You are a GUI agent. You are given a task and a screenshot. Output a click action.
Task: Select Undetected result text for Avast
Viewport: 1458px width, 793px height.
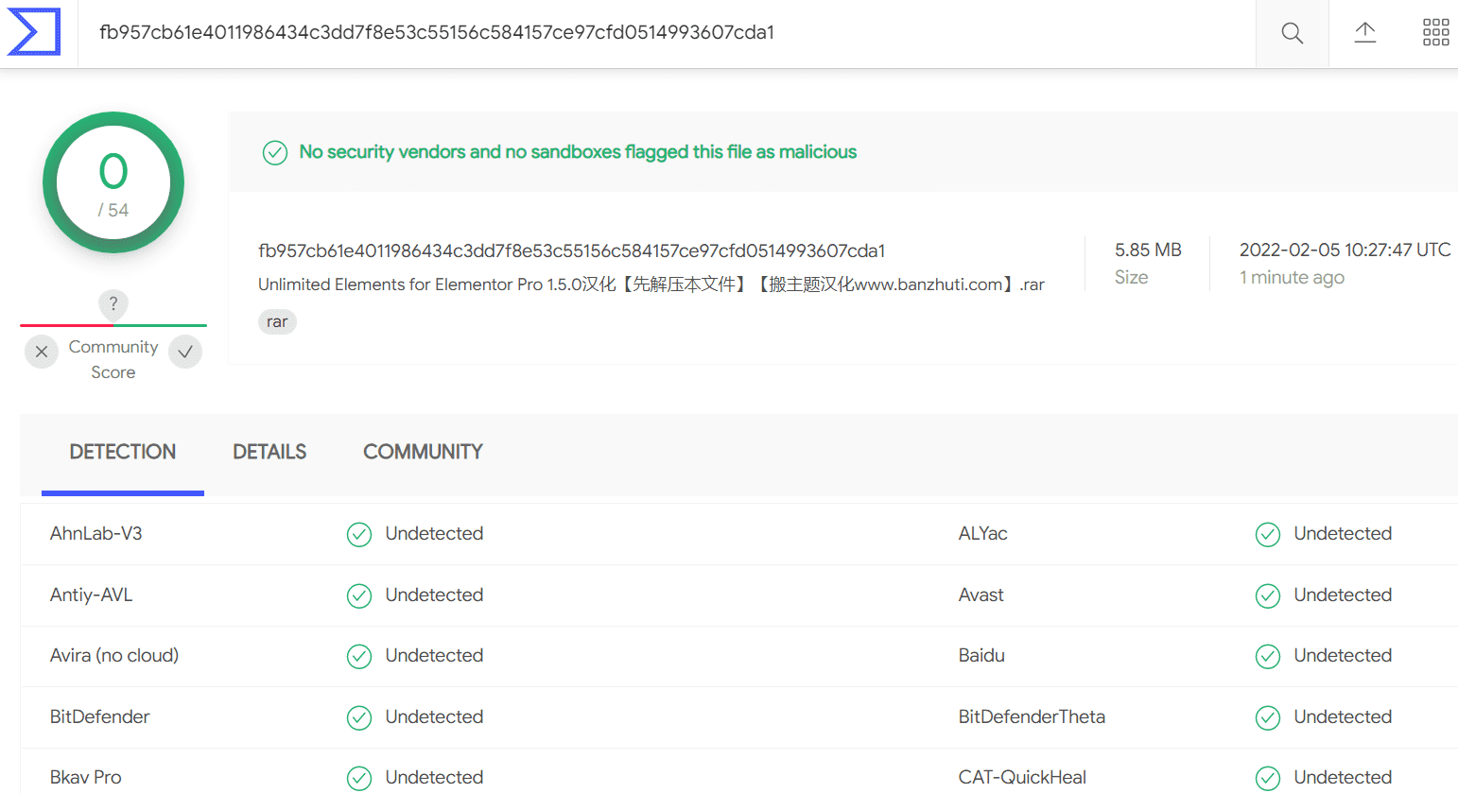[x=1343, y=595]
